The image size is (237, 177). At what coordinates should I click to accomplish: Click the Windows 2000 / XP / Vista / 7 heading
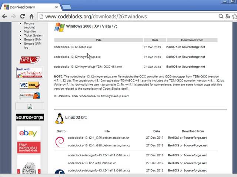pyautogui.click(x=91, y=26)
